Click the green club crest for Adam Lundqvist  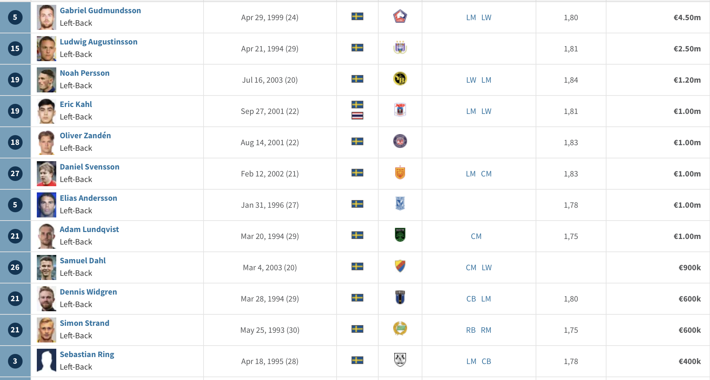coord(400,236)
